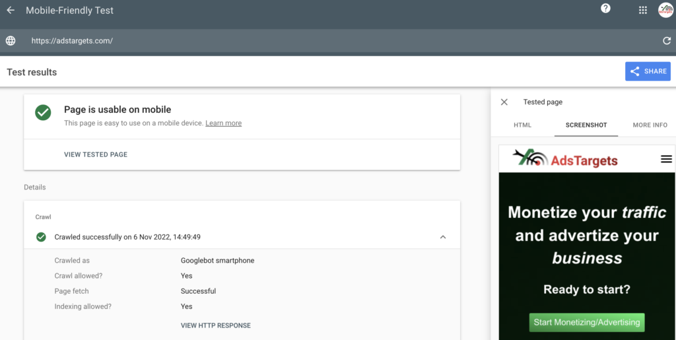Click the back arrow icon

[11, 11]
